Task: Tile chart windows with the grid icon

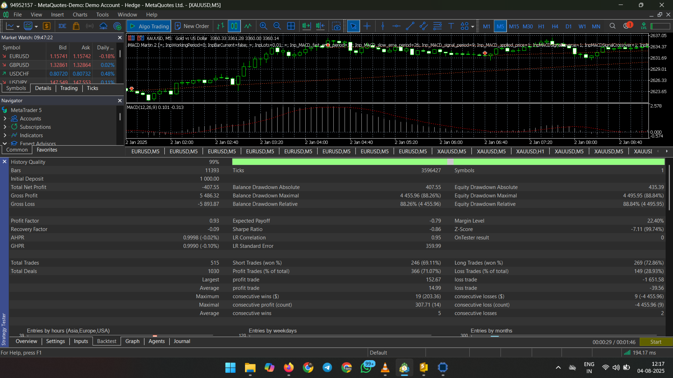Action: pyautogui.click(x=291, y=26)
